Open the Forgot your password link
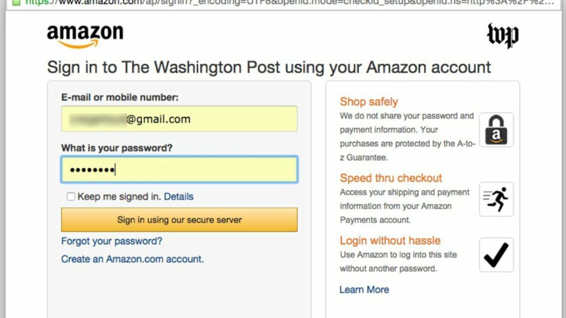Screen dimensions: 566x318 [112, 241]
